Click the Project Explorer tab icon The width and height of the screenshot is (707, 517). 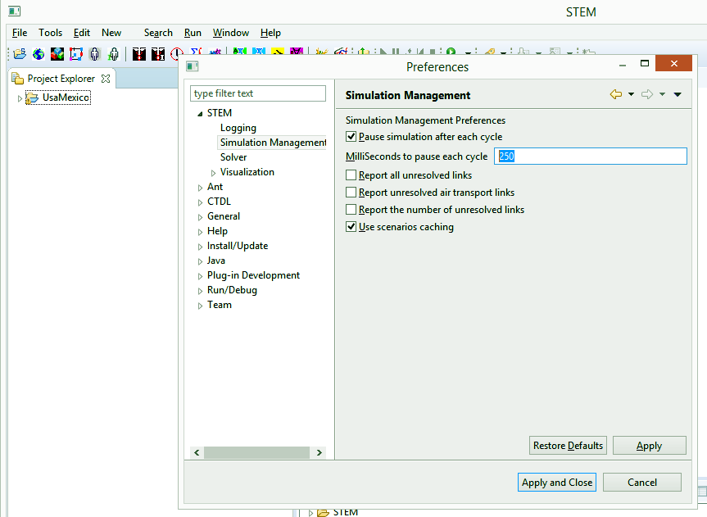[17, 79]
